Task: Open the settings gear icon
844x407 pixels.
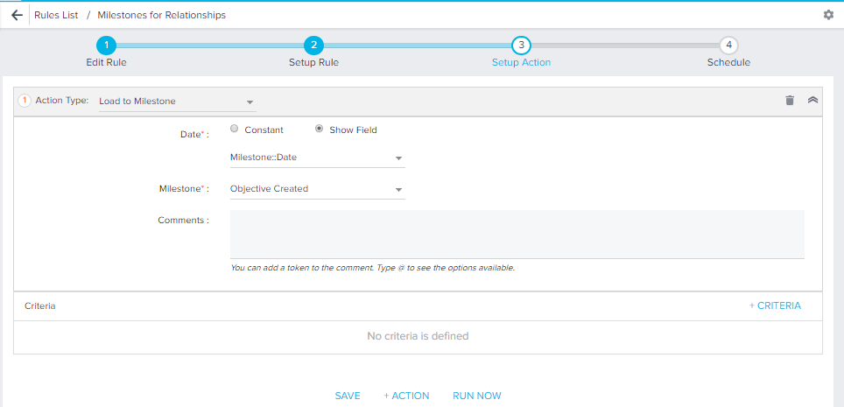Action: (828, 15)
